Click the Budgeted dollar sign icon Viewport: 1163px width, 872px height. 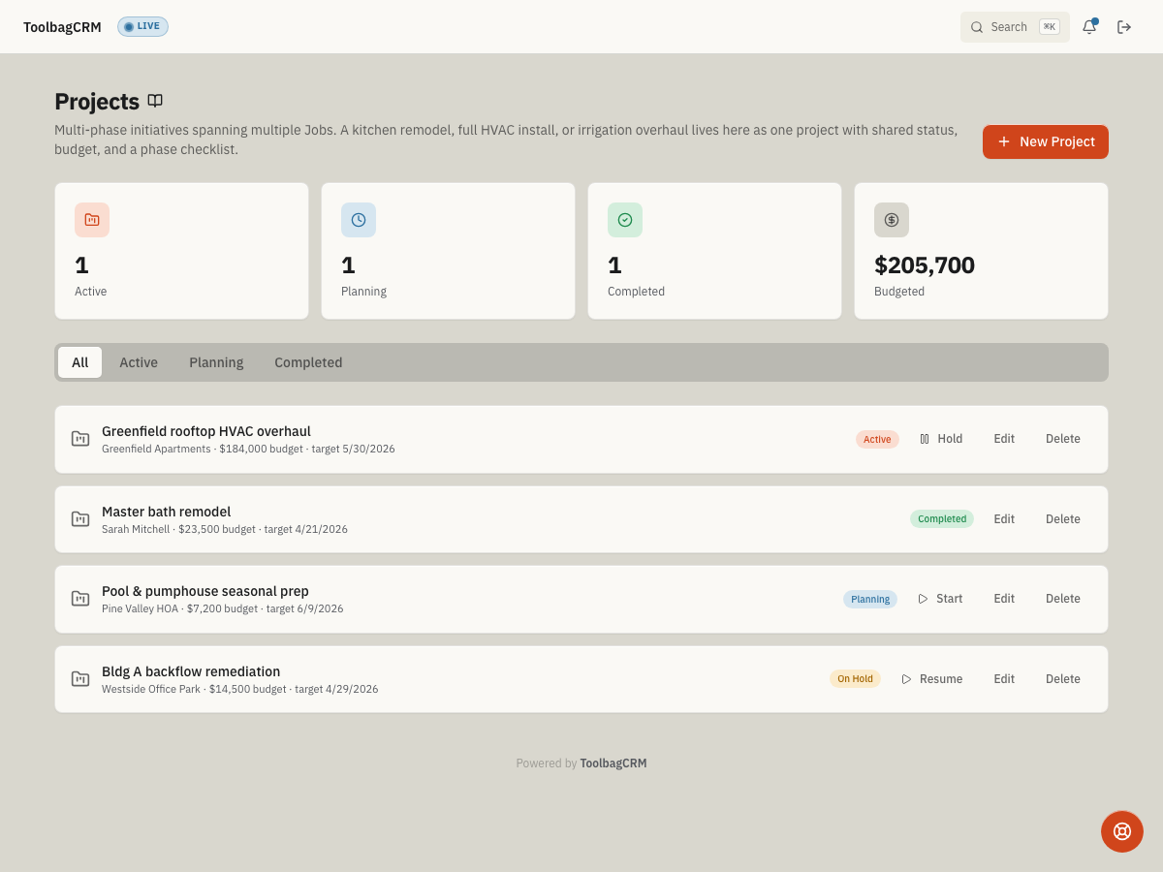coord(892,220)
